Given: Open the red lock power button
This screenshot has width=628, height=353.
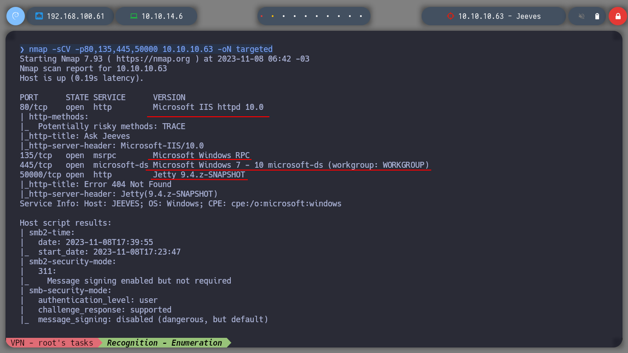Looking at the screenshot, I should point(618,16).
